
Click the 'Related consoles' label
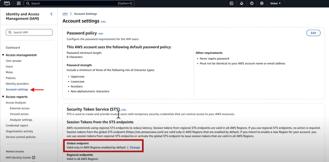click(15, 151)
